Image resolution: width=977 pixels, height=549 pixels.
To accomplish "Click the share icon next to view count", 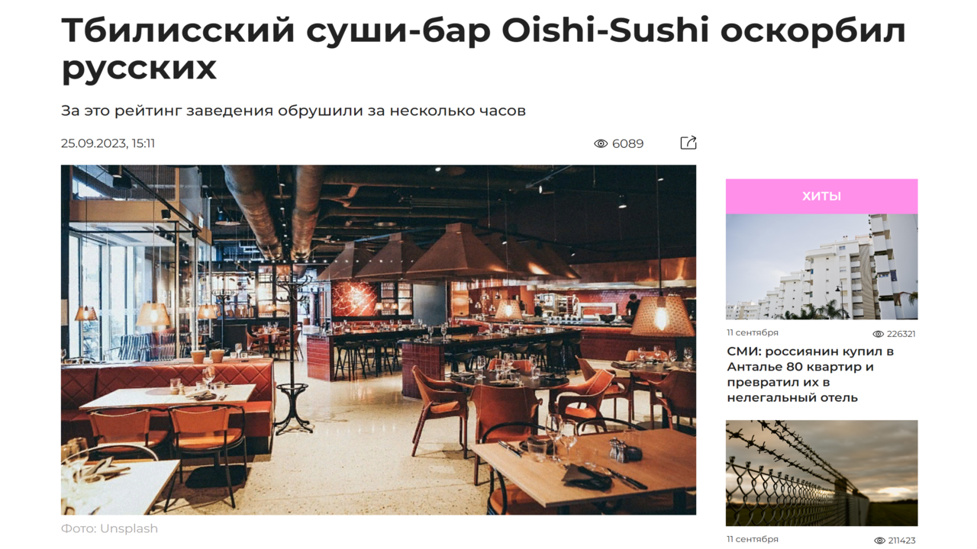I will pyautogui.click(x=688, y=143).
